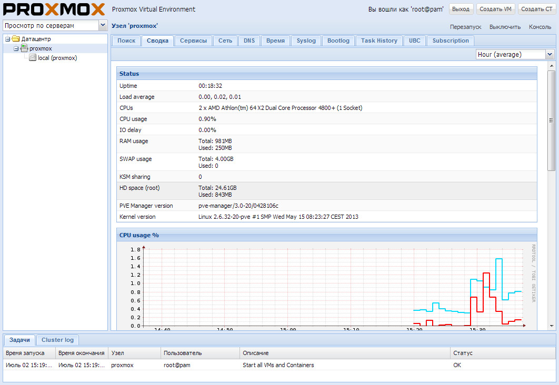The image size is (559, 385).
Task: Open the Консоль console button
Action: (x=540, y=27)
